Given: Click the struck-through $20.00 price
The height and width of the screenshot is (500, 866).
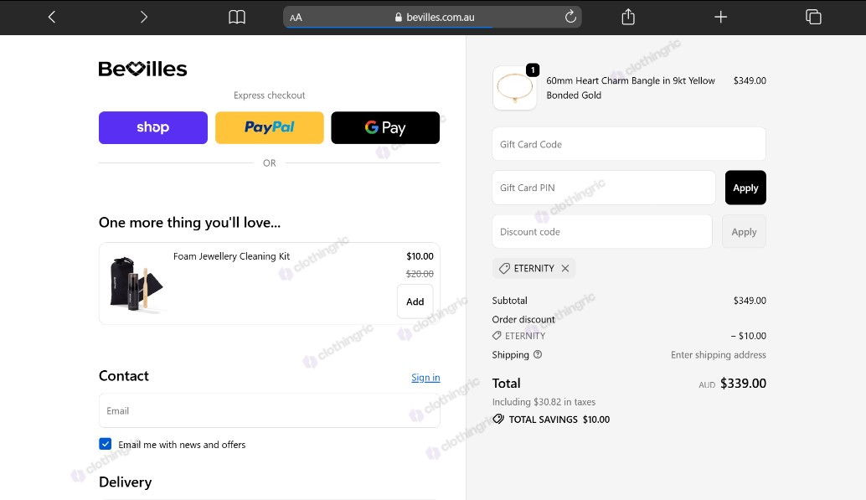Looking at the screenshot, I should [x=420, y=274].
